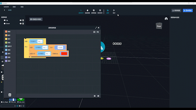Reset the view with the home icon
Screen dimensions: 196x110
[x=166, y=19]
